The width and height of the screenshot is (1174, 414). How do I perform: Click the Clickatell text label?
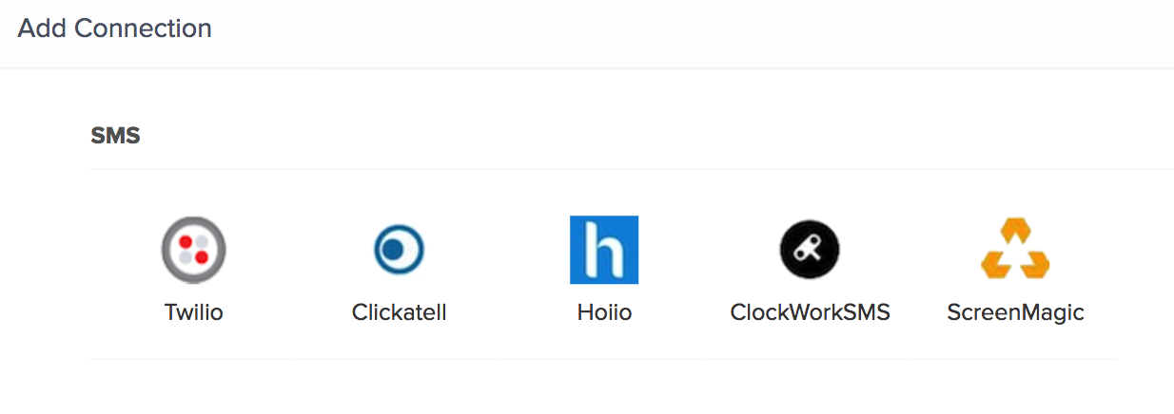point(399,312)
